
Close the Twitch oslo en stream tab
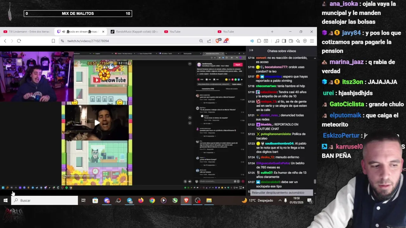tap(103, 32)
